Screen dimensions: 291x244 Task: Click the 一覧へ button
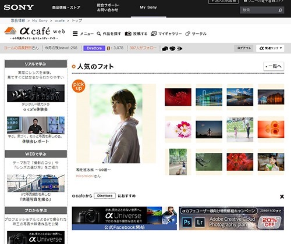tap(274, 66)
